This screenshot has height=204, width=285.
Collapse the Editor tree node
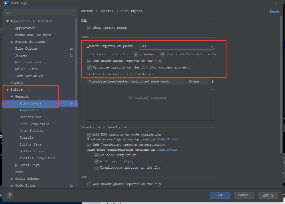click(x=7, y=90)
